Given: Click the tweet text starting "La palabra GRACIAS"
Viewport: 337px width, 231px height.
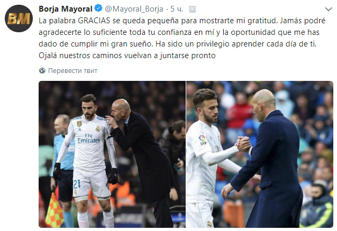Looking at the screenshot, I should pos(182,38).
